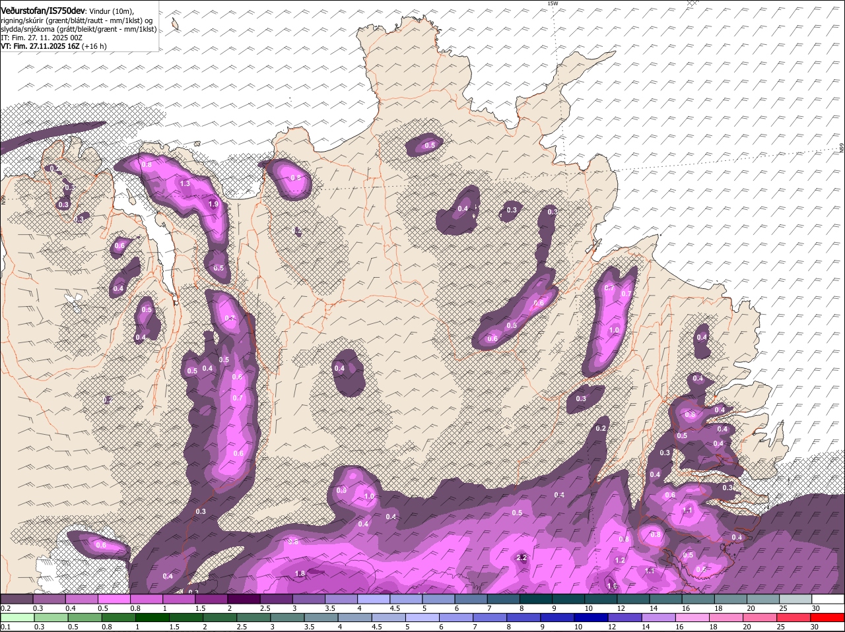Click the 30 label under the upper legend row

[815, 608]
